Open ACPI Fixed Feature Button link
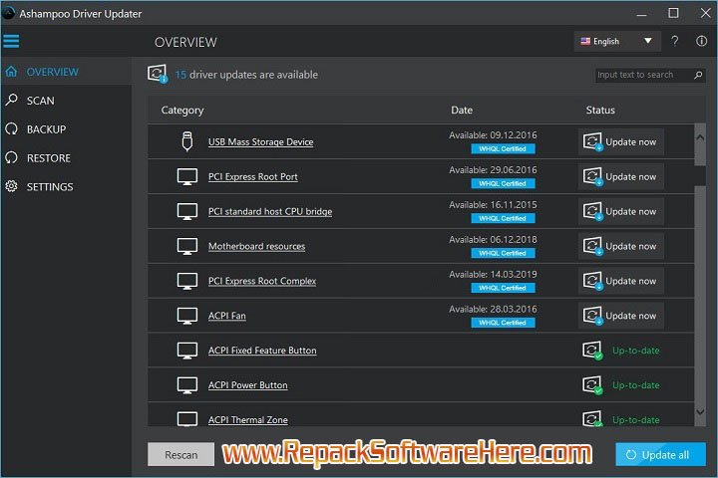The height and width of the screenshot is (478, 718). (262, 351)
